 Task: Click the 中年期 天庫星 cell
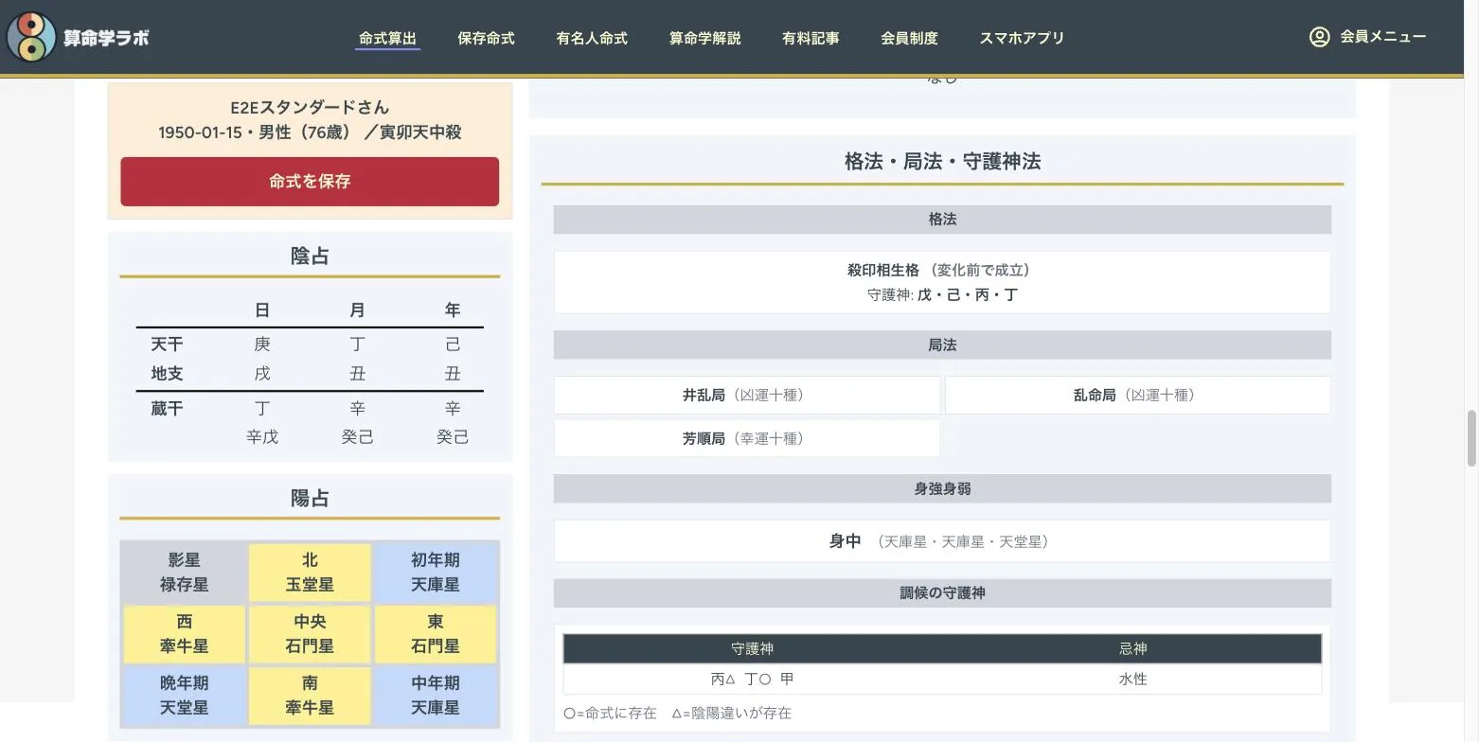point(436,695)
